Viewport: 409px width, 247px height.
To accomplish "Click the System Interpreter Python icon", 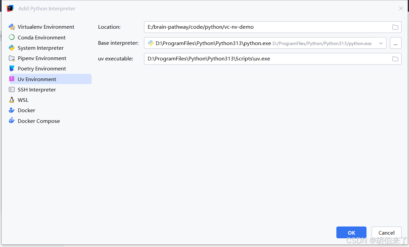I will (12, 48).
